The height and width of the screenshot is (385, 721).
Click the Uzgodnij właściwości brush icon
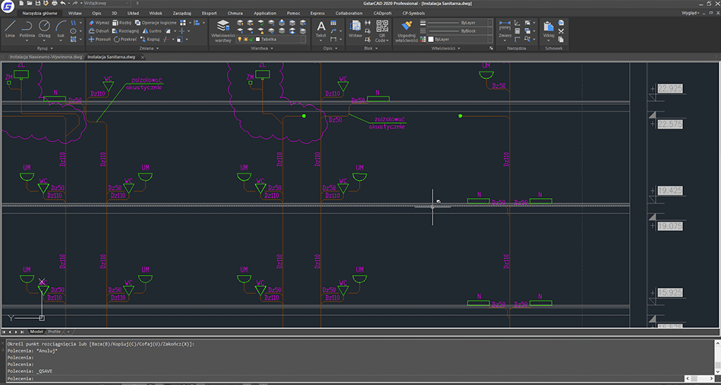(406, 27)
